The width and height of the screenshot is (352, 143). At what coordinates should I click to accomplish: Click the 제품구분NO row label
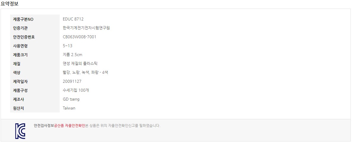[23, 19]
